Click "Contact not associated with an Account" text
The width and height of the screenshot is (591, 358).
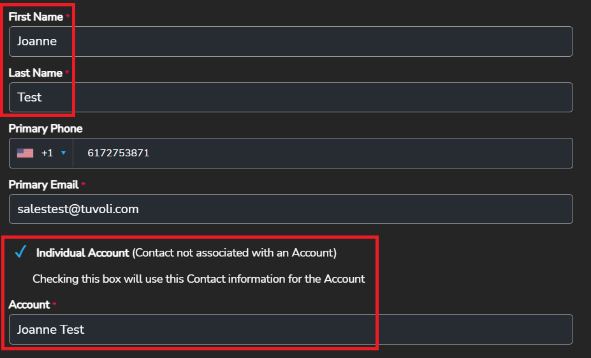[x=235, y=253]
